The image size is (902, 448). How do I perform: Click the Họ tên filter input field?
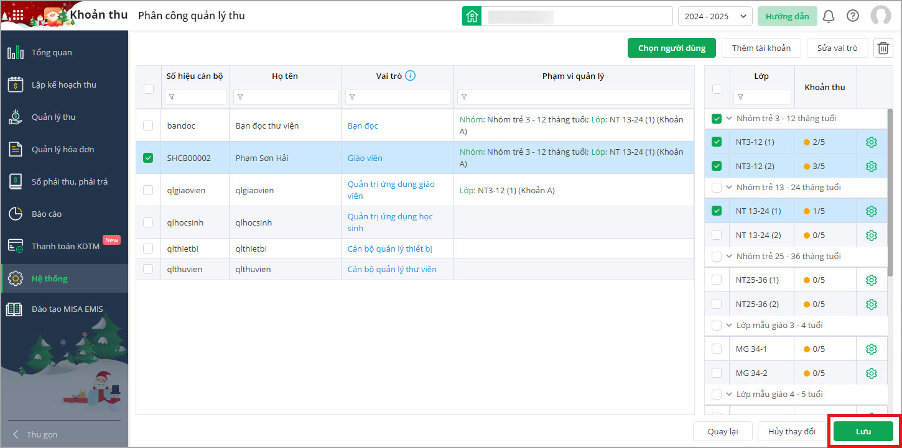286,97
